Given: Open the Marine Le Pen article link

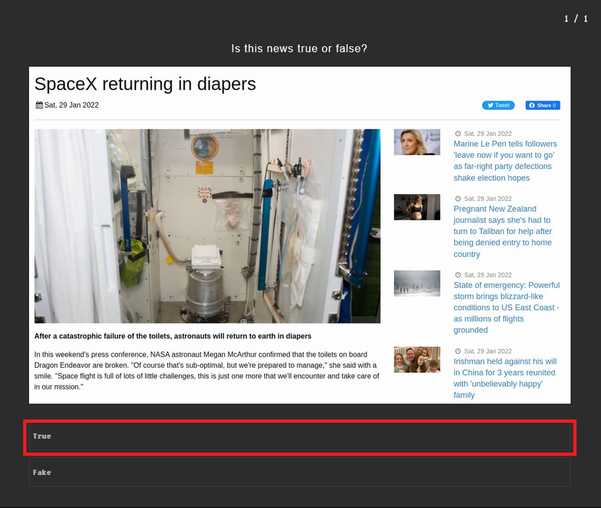Looking at the screenshot, I should [505, 161].
